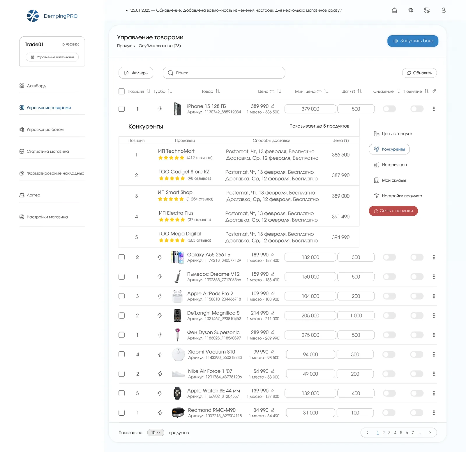
Task: Sort by Цена column arrows
Action: click(279, 92)
